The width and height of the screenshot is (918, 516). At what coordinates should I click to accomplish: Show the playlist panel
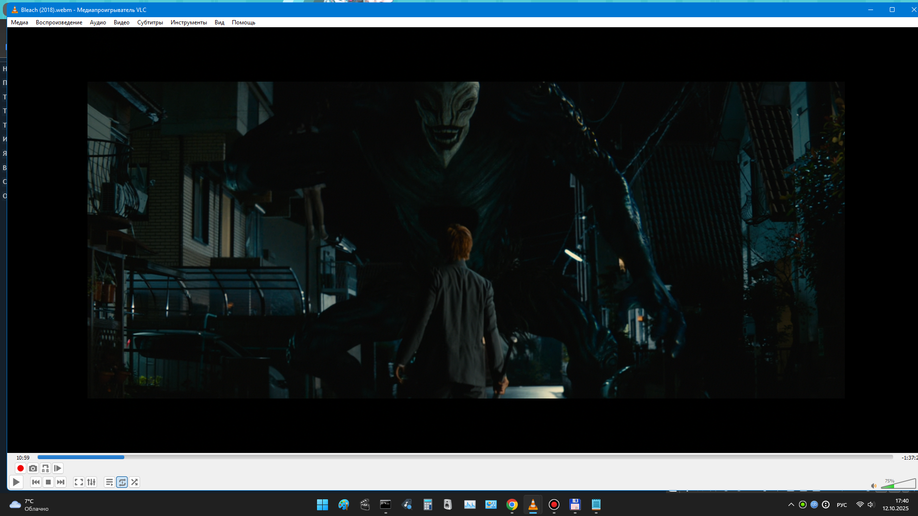click(109, 482)
